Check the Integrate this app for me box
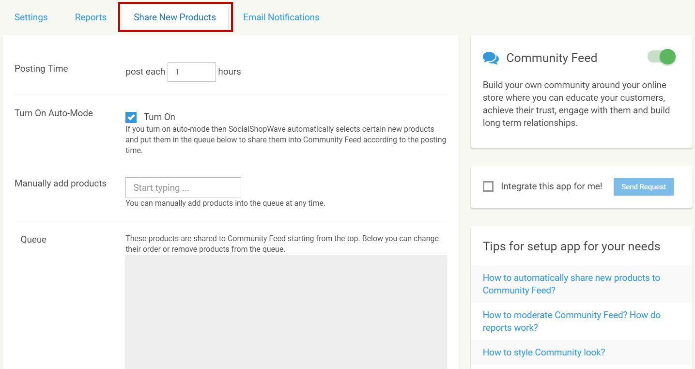The height and width of the screenshot is (369, 695). point(488,186)
